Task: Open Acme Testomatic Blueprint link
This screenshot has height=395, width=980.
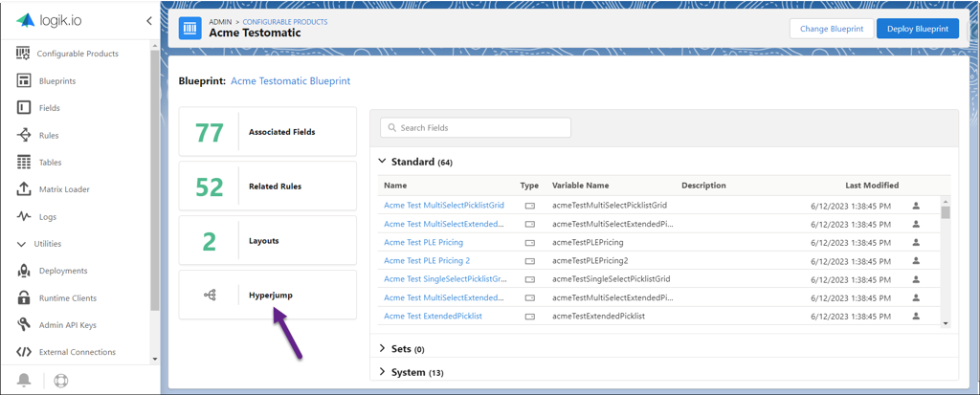Action: (x=291, y=80)
